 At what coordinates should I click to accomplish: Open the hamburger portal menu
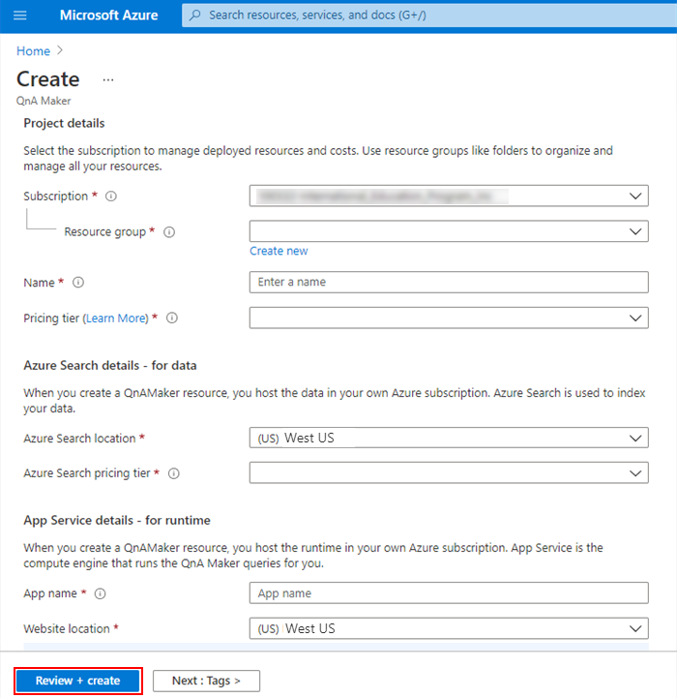click(20, 15)
